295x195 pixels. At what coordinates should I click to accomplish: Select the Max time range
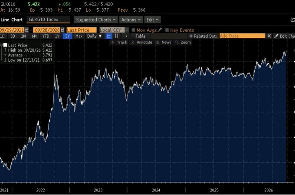tap(79, 36)
